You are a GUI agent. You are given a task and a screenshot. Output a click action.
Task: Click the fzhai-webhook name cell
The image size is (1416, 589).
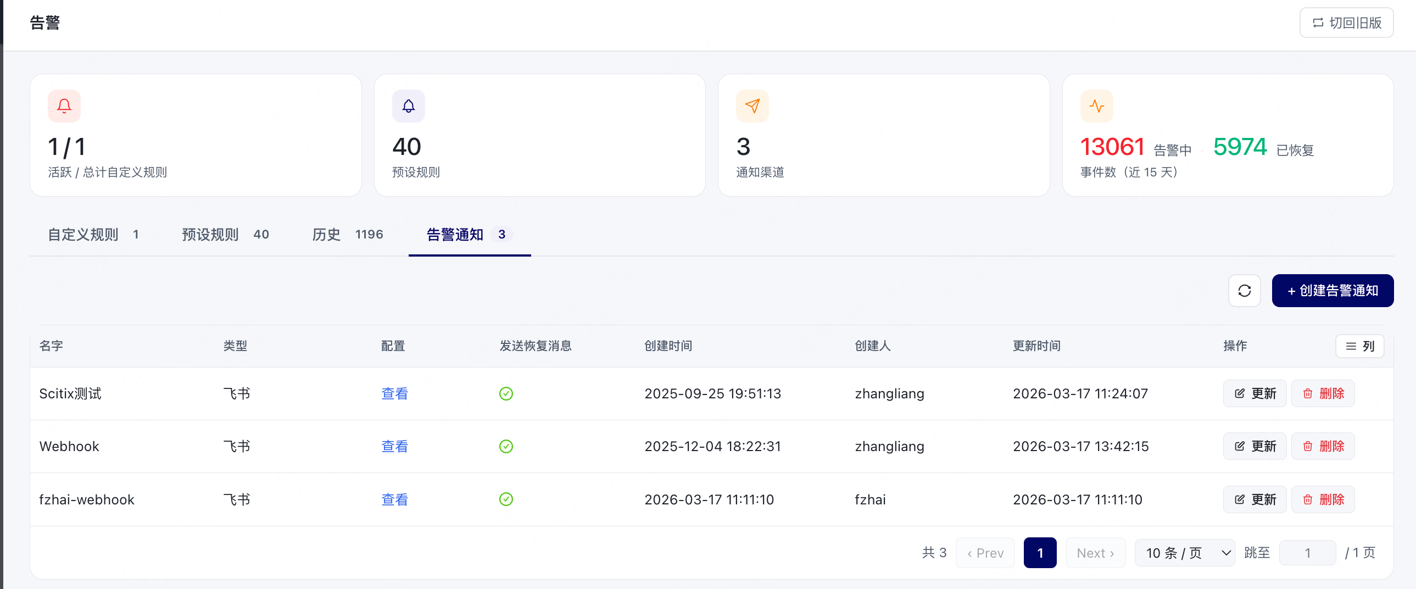pos(87,499)
